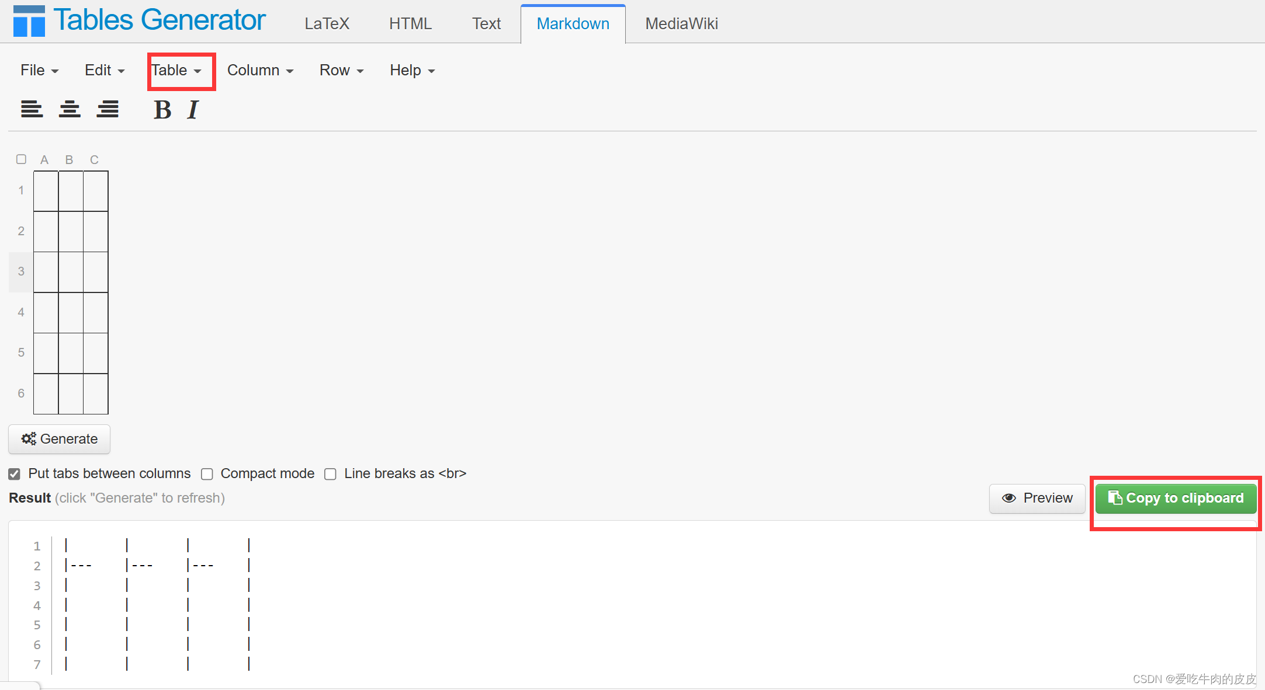This screenshot has height=690, width=1265.
Task: Toggle bold formatting with B icon
Action: (x=162, y=110)
